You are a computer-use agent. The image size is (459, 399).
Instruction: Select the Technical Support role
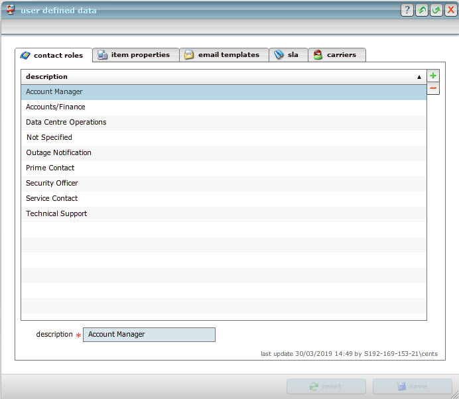[x=56, y=213]
